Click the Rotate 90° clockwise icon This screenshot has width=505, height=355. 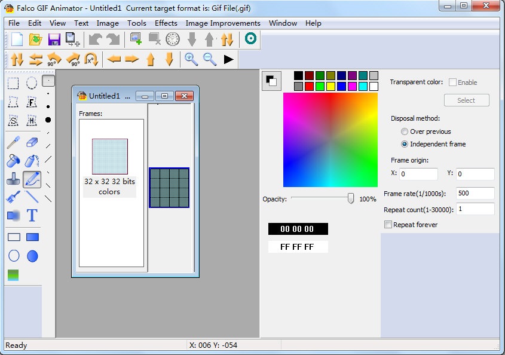pyautogui.click(x=73, y=59)
